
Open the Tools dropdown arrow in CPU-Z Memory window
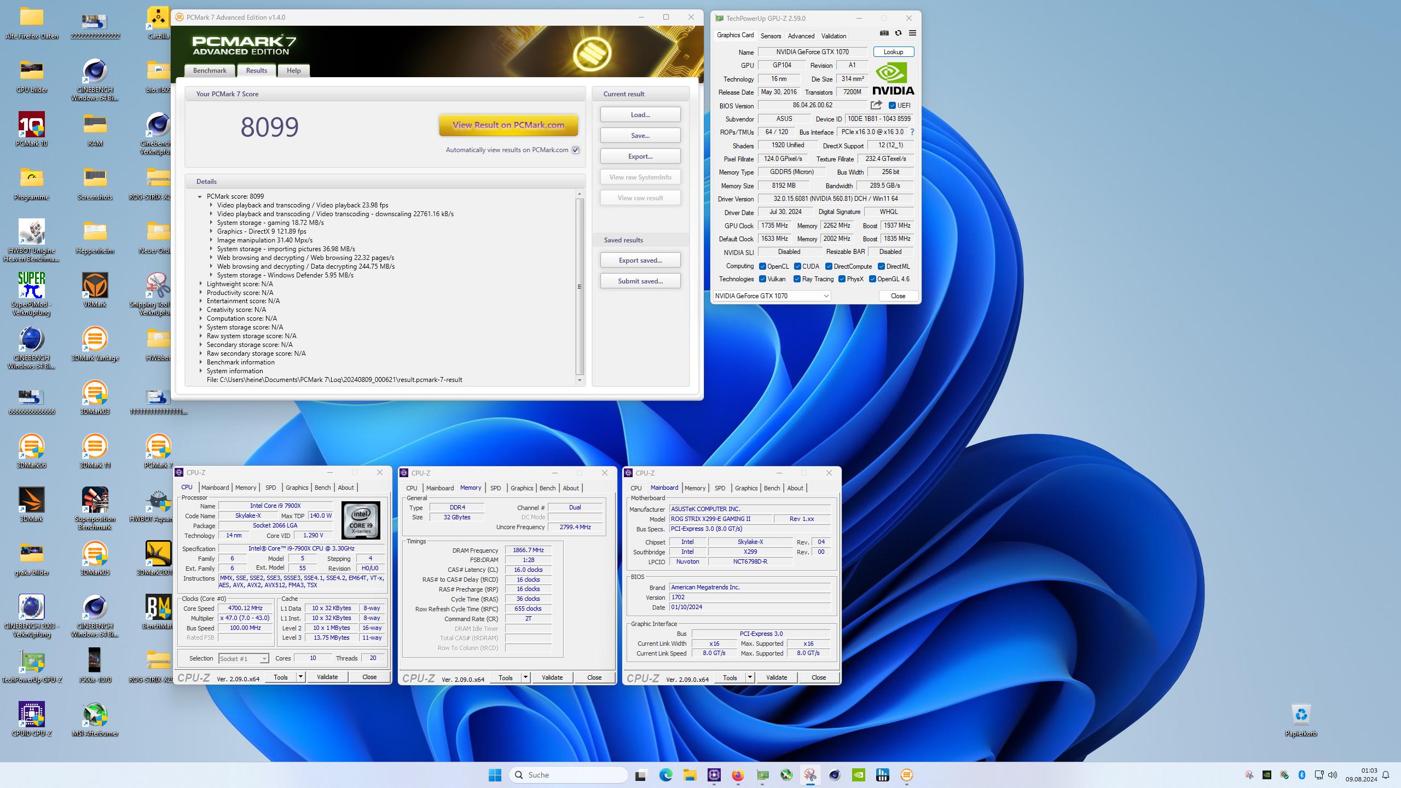525,677
